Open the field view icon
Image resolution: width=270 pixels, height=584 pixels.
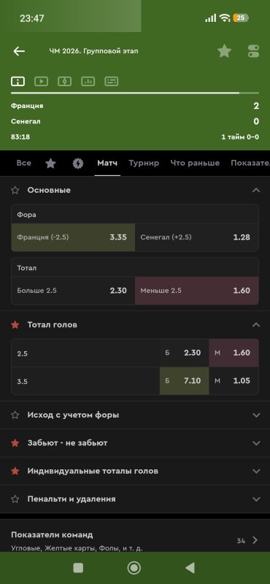(64, 81)
